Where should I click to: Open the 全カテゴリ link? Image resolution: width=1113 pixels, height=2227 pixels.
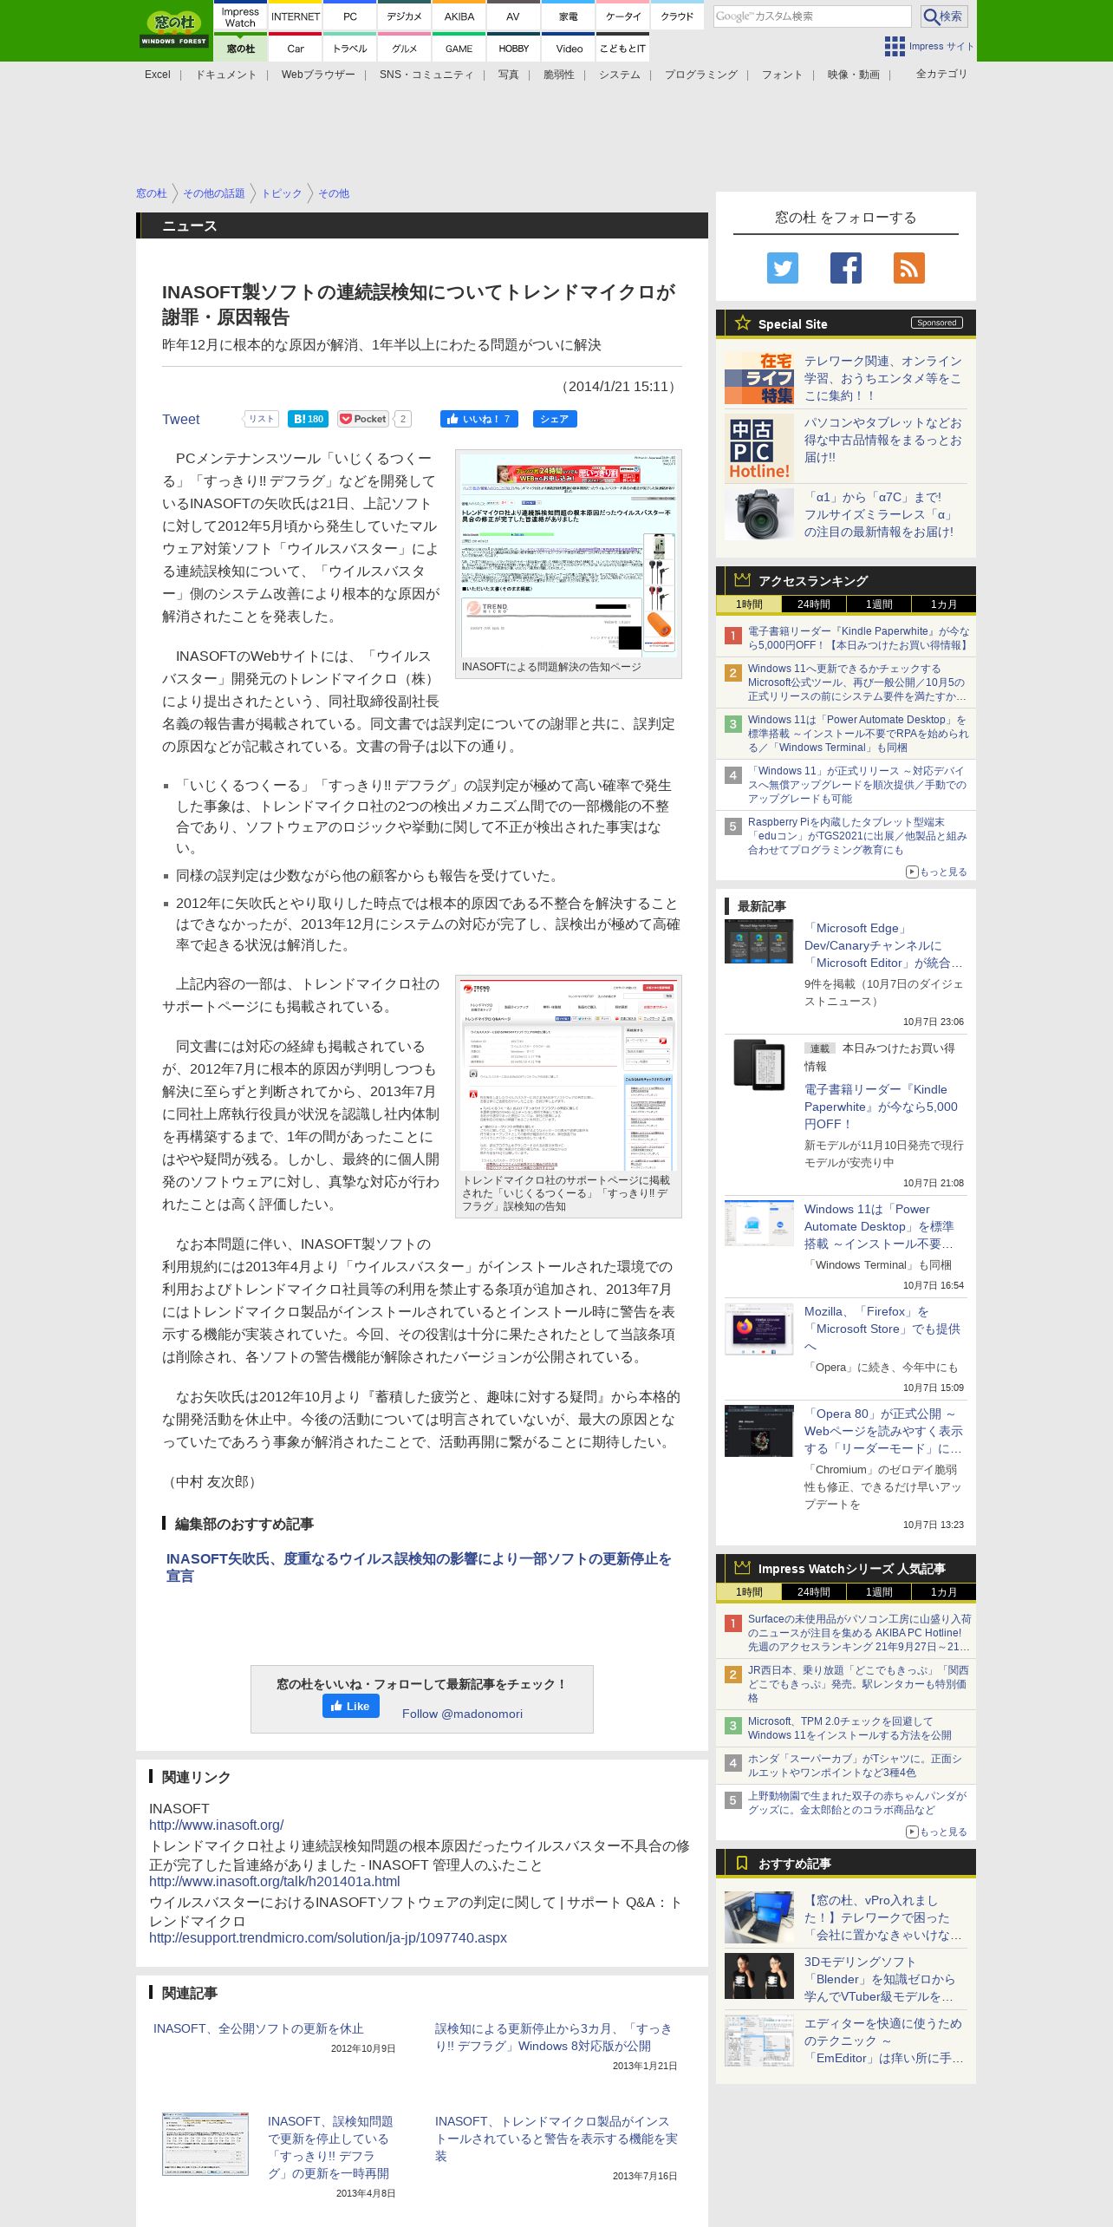coord(941,74)
